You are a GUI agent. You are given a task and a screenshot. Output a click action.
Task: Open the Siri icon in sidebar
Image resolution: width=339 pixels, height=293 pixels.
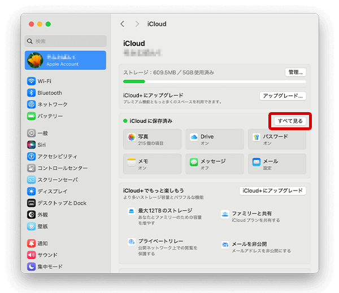31,145
